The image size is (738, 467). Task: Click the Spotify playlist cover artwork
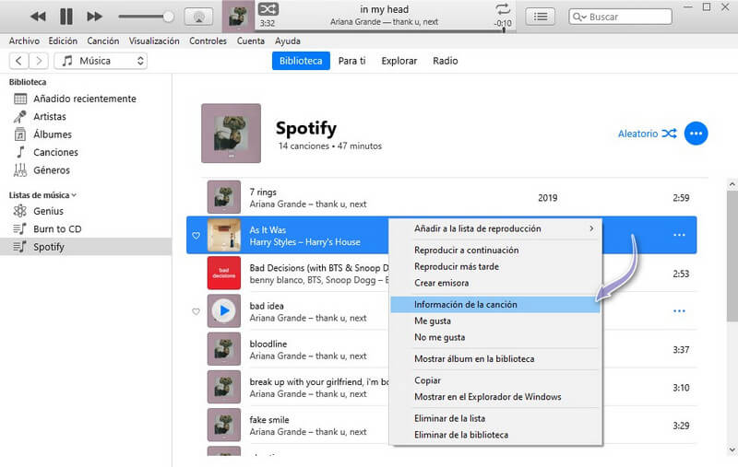(232, 134)
